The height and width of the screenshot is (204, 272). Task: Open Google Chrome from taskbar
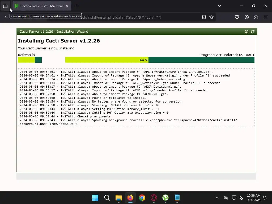point(142,198)
